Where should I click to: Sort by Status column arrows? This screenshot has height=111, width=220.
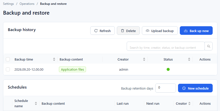point(189,59)
